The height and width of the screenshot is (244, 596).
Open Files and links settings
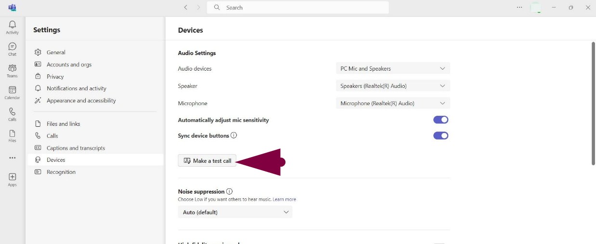tap(95, 124)
